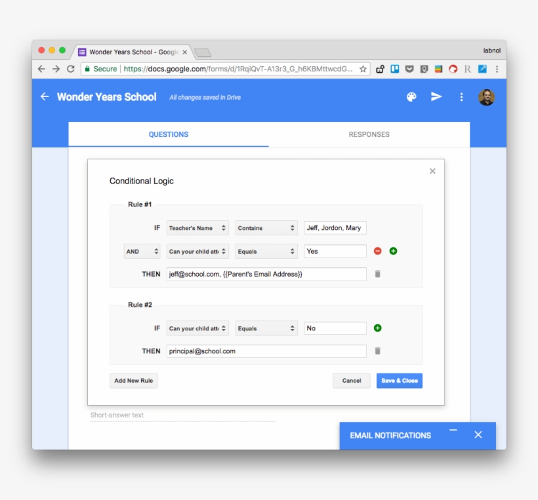Switch to the Responses tab
This screenshot has width=538, height=500.
click(368, 134)
